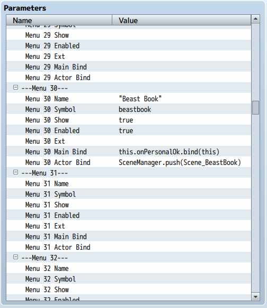Viewport: 267px width, 308px height.
Task: Click the true value for Menu 30 Show
Action: pyautogui.click(x=126, y=120)
